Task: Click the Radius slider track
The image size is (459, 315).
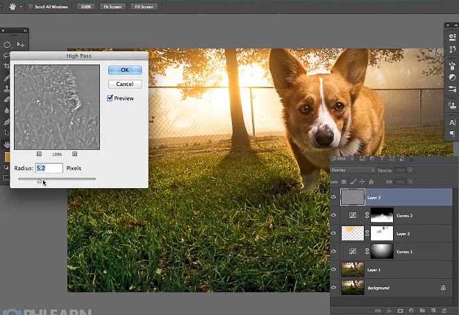Action: pyautogui.click(x=69, y=179)
